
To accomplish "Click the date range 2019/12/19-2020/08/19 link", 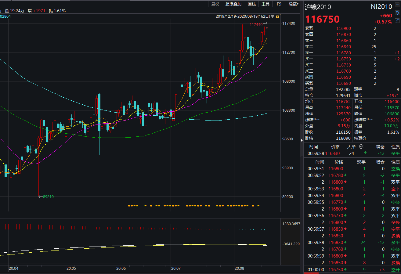I will click(243, 16).
